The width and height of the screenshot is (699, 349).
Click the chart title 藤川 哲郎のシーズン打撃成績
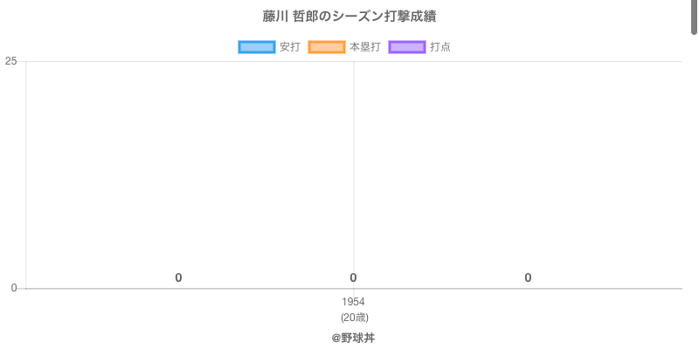[349, 17]
